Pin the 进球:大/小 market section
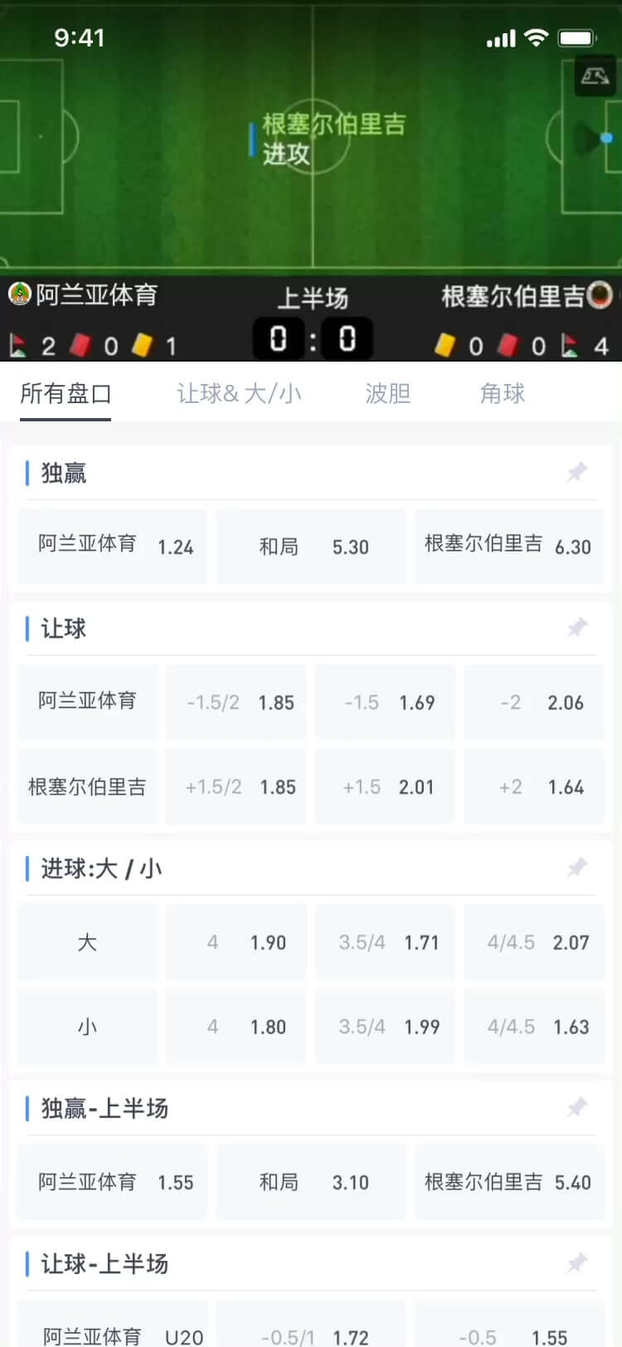 [577, 868]
